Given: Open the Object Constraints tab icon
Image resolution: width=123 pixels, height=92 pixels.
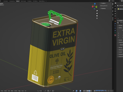Looking at the screenshot, I should [115, 31].
